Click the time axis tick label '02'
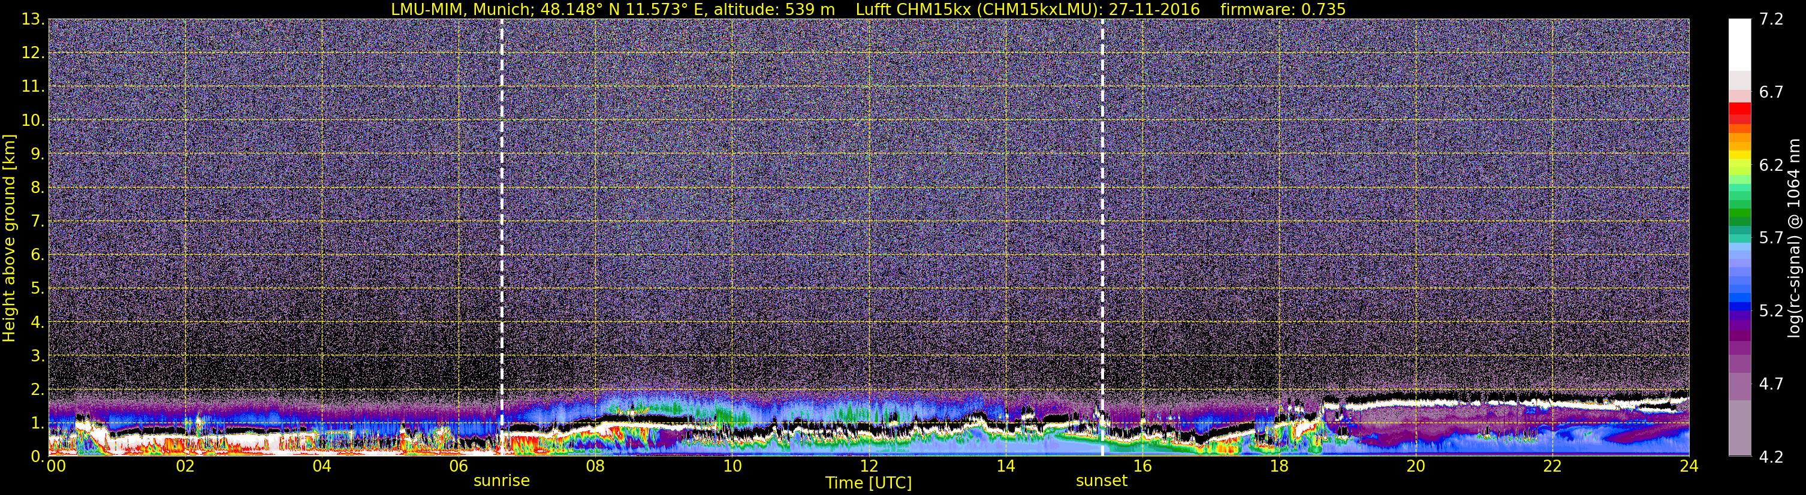Screen dimensions: 1806x495 click(x=185, y=467)
